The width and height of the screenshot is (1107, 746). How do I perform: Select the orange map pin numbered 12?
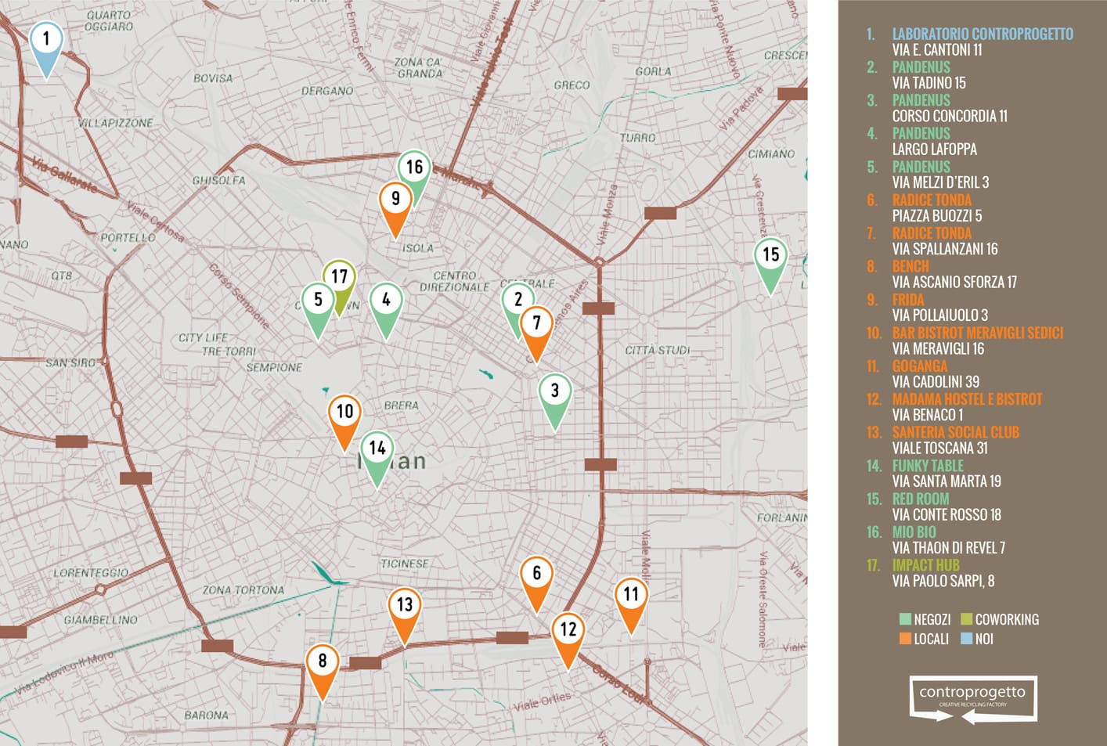point(568,641)
